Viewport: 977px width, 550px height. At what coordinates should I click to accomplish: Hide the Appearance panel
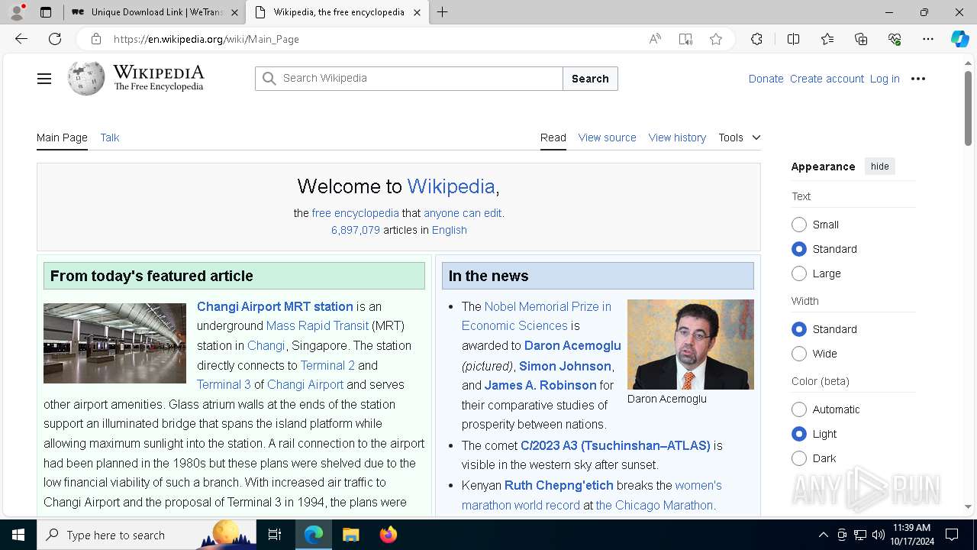click(880, 167)
